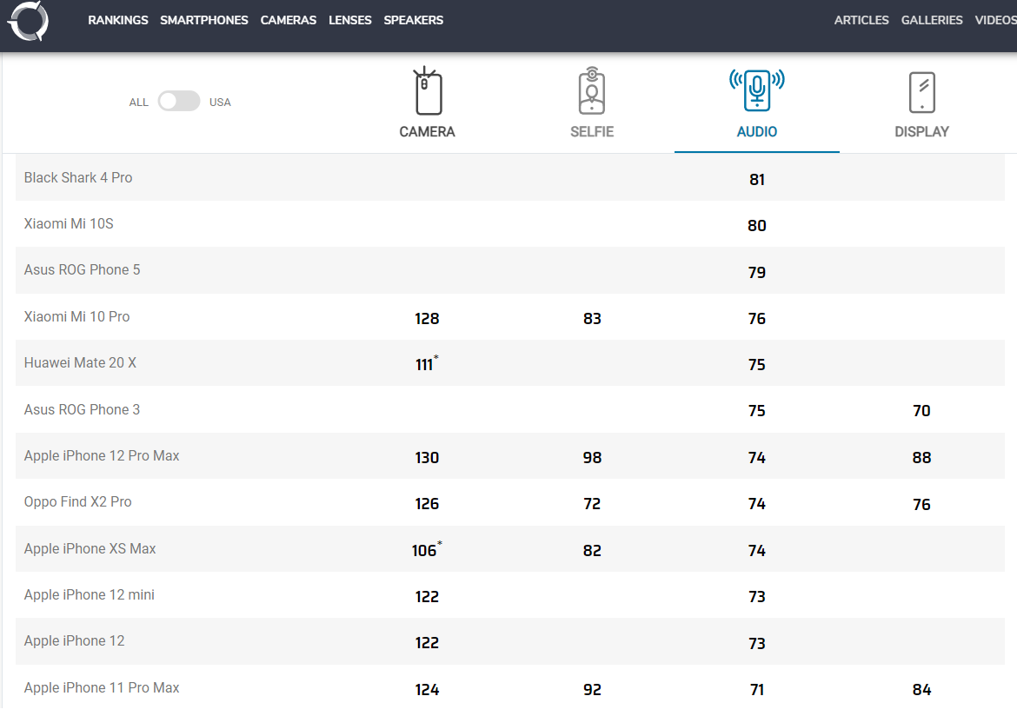Click iPhone XS Max selfie score 82

(x=592, y=551)
